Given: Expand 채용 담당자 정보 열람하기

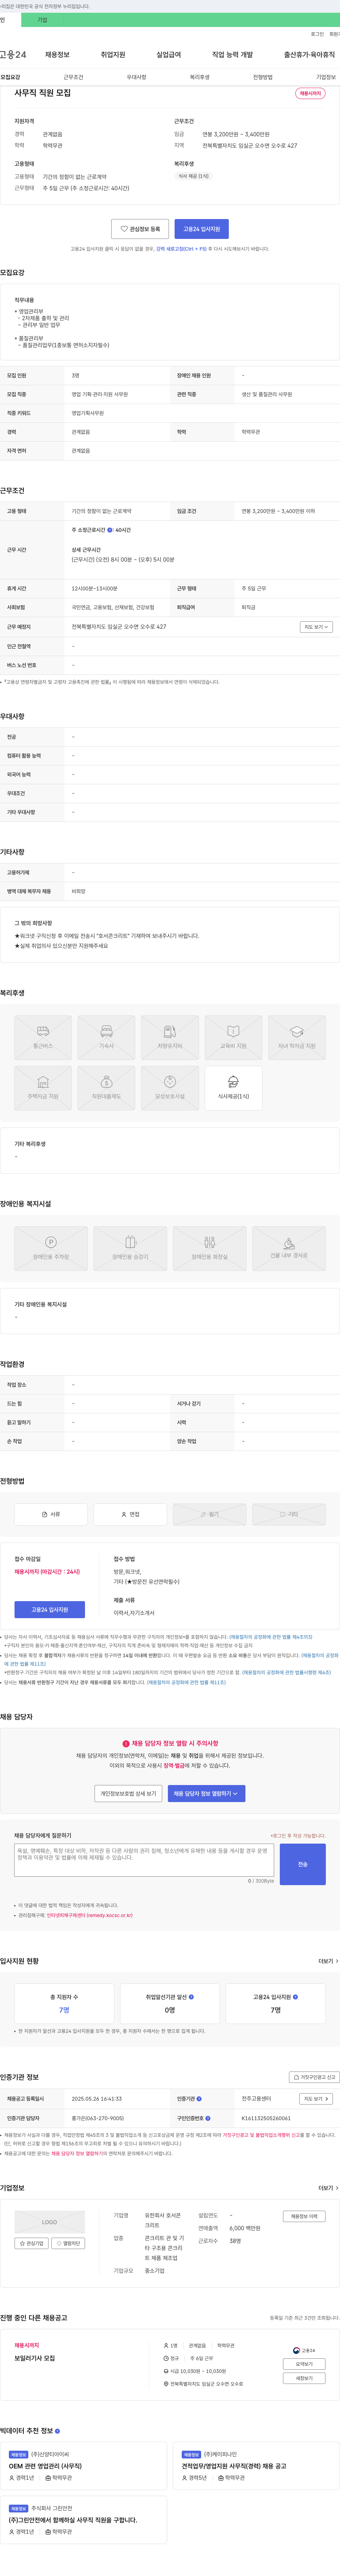Looking at the screenshot, I should pyautogui.click(x=206, y=1794).
